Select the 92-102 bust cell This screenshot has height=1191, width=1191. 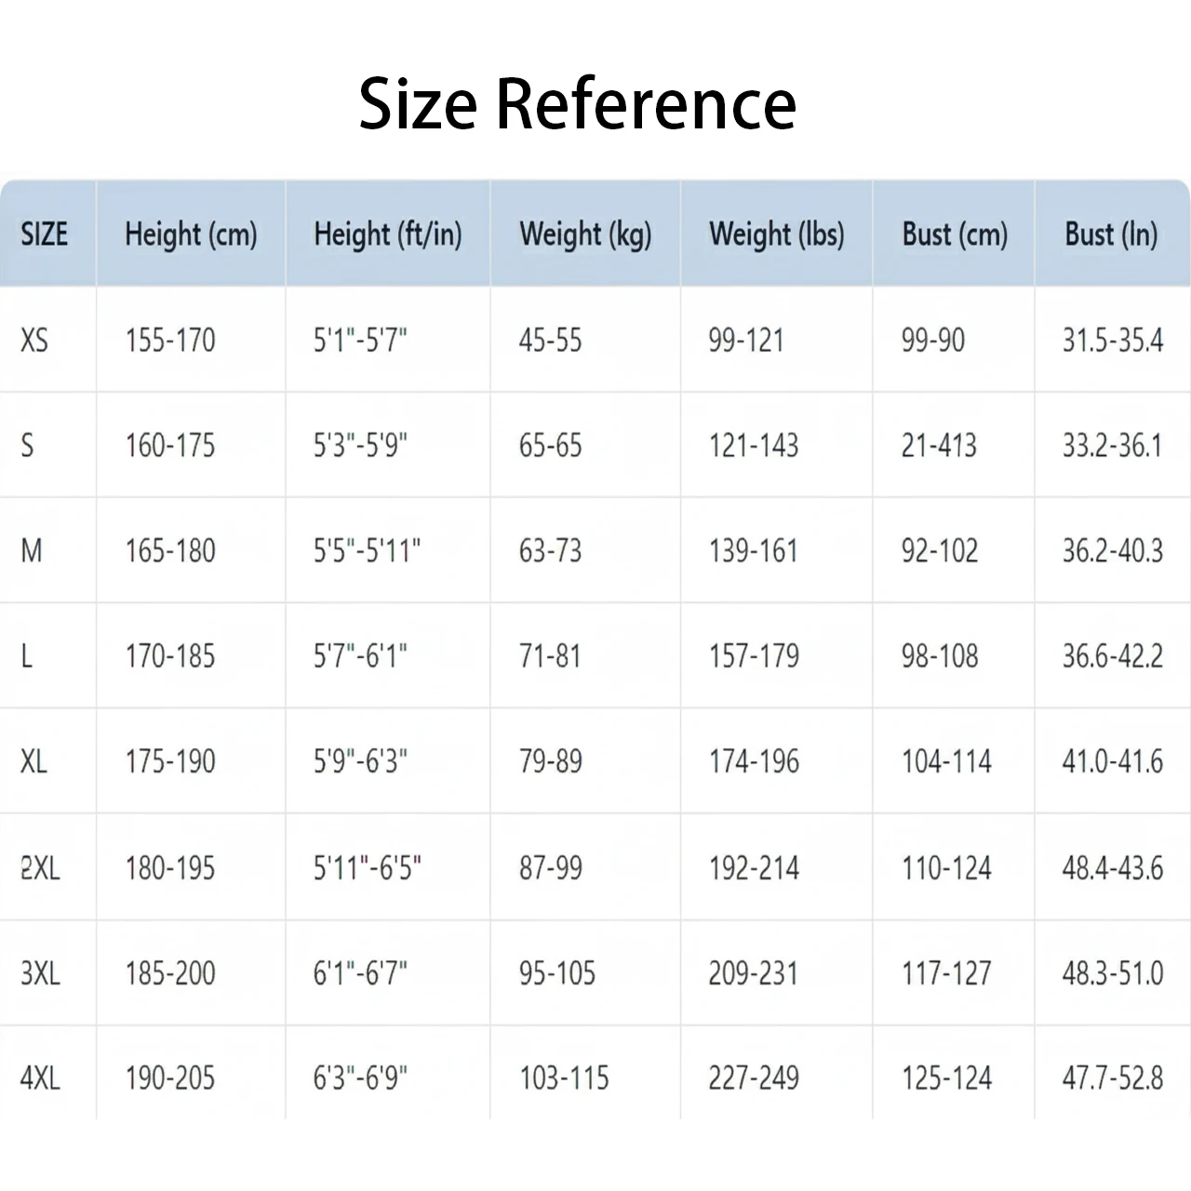(x=939, y=551)
